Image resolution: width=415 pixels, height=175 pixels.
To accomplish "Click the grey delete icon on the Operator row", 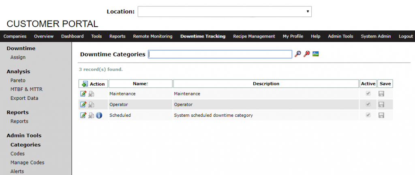I will [x=91, y=105].
